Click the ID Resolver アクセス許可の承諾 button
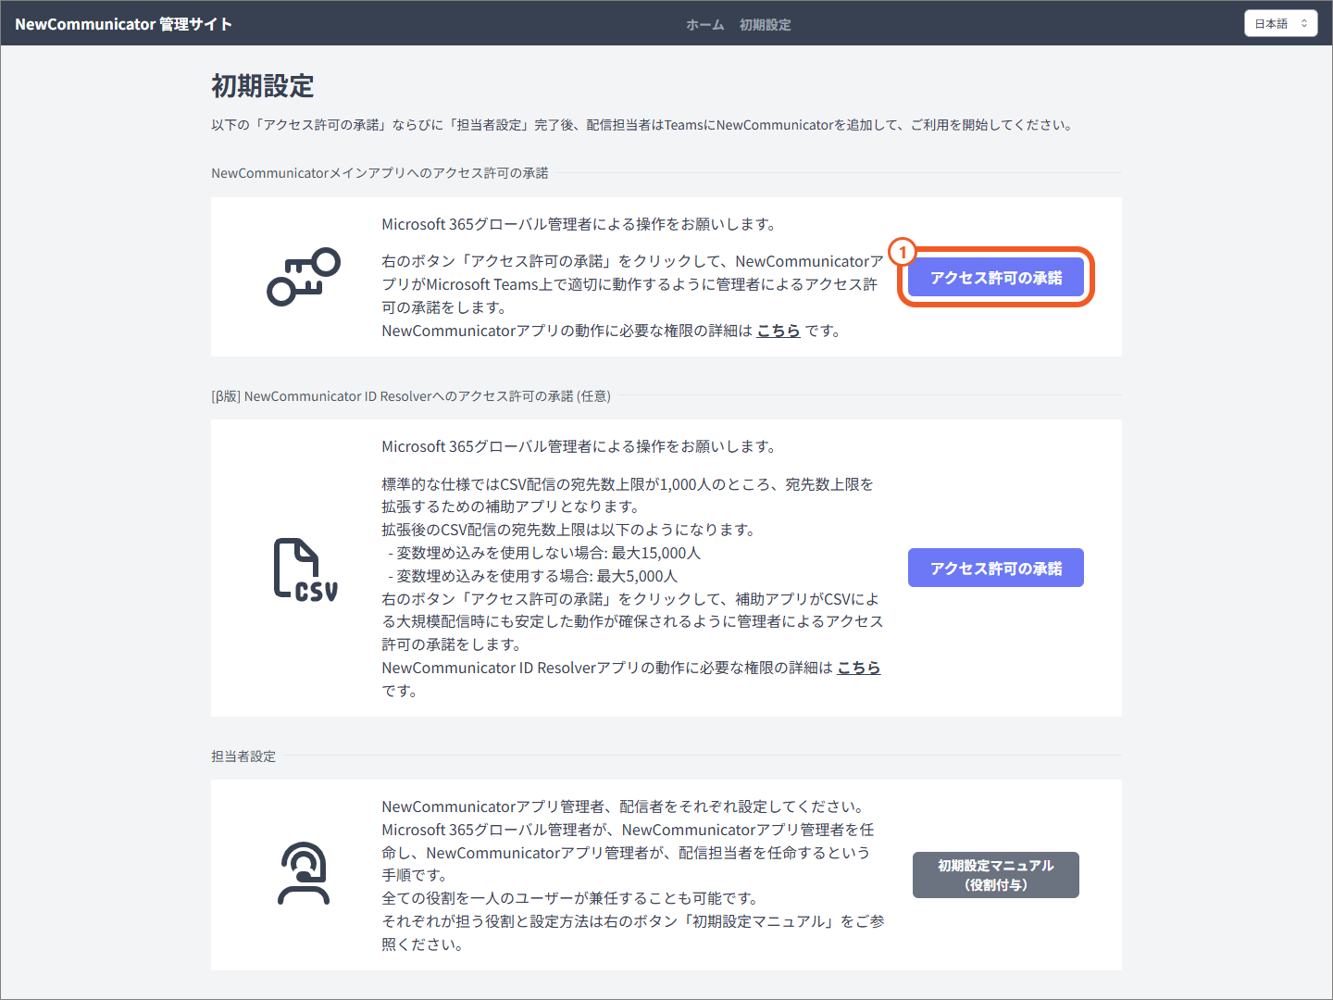Viewport: 1333px width, 1000px height. tap(996, 568)
